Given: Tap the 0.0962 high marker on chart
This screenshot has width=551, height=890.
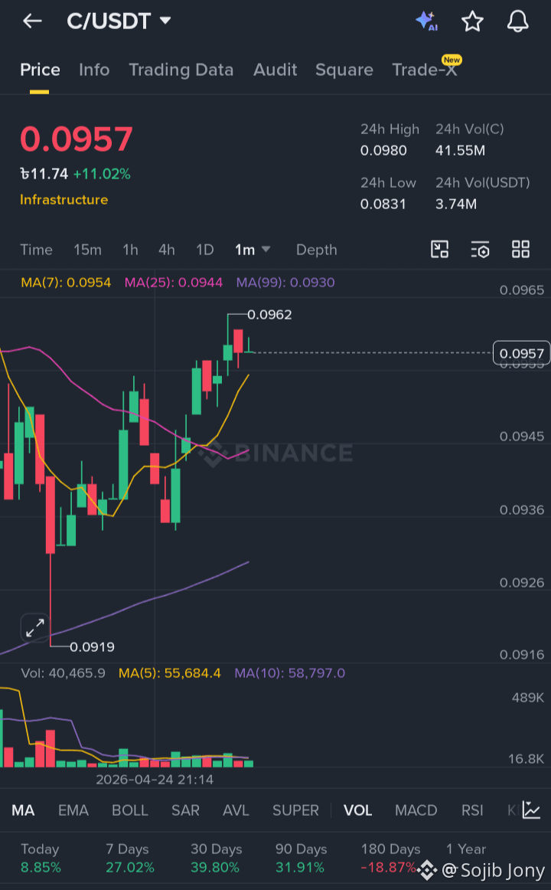Looking at the screenshot, I should pyautogui.click(x=270, y=315).
